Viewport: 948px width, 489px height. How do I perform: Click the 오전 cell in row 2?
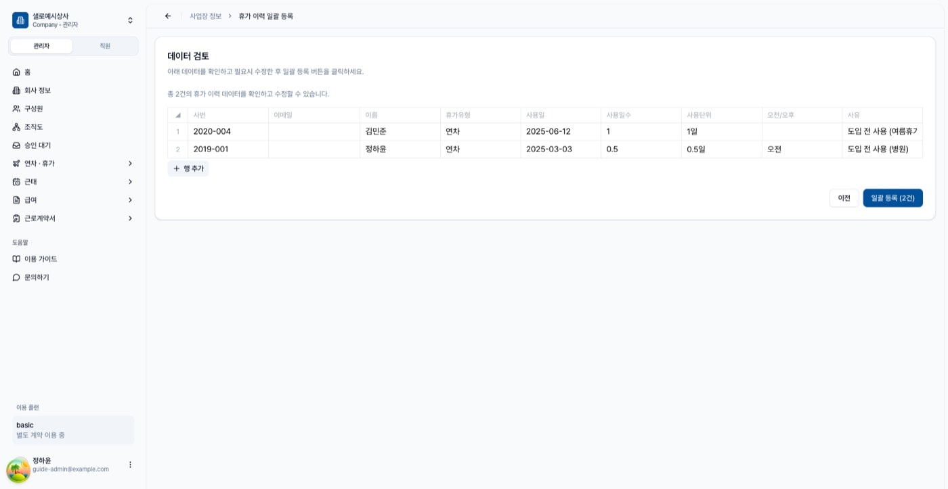tap(802, 149)
